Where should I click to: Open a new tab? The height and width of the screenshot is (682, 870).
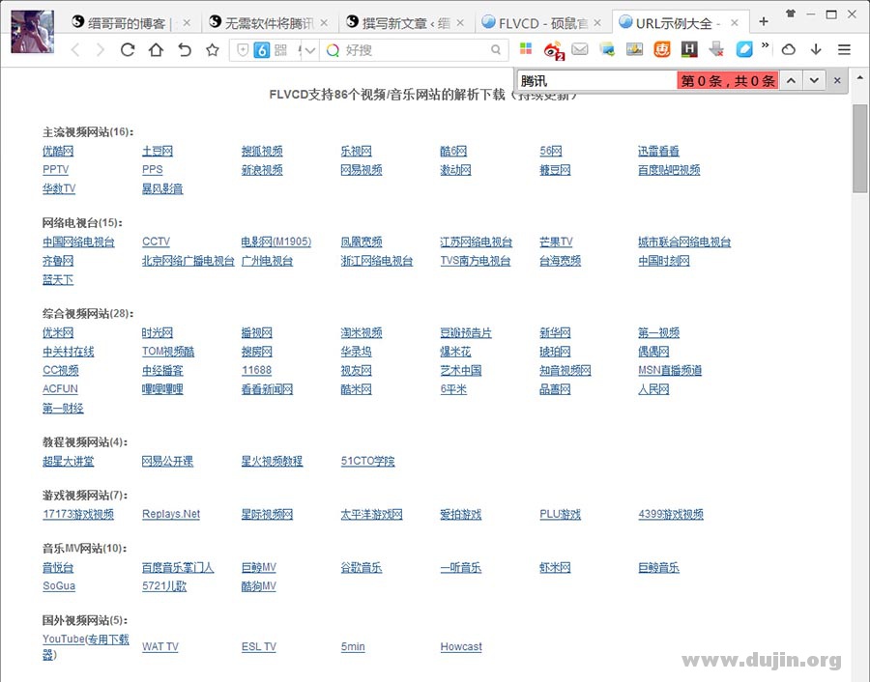tap(764, 21)
